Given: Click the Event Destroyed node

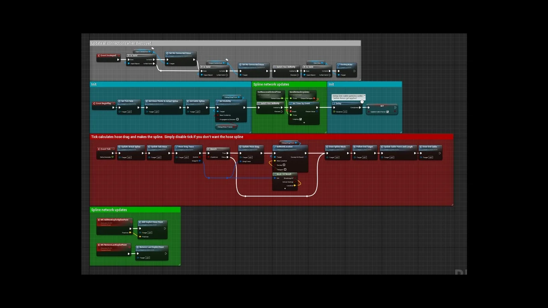Looking at the screenshot, I should pyautogui.click(x=108, y=56).
